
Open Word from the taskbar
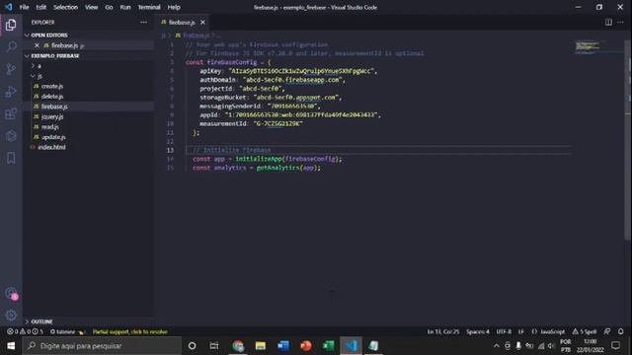[283, 346]
